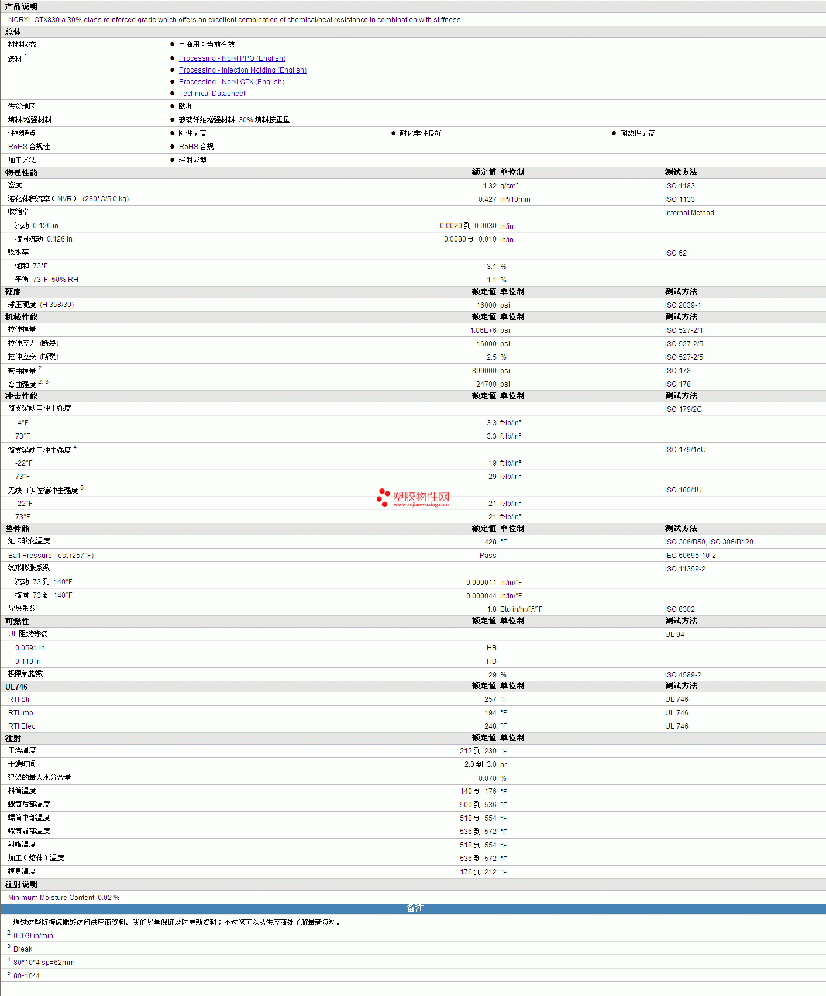This screenshot has width=826, height=996.
Task: Click the HB rating for 0.0591 in
Action: [491, 648]
